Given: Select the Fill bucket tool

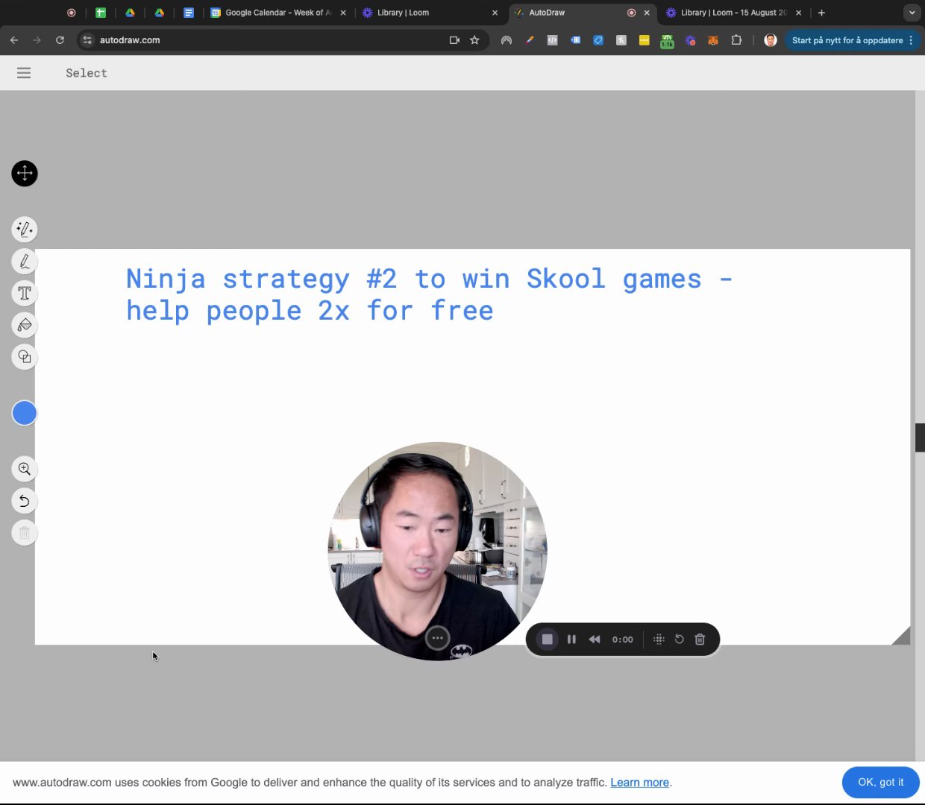Looking at the screenshot, I should 25,325.
